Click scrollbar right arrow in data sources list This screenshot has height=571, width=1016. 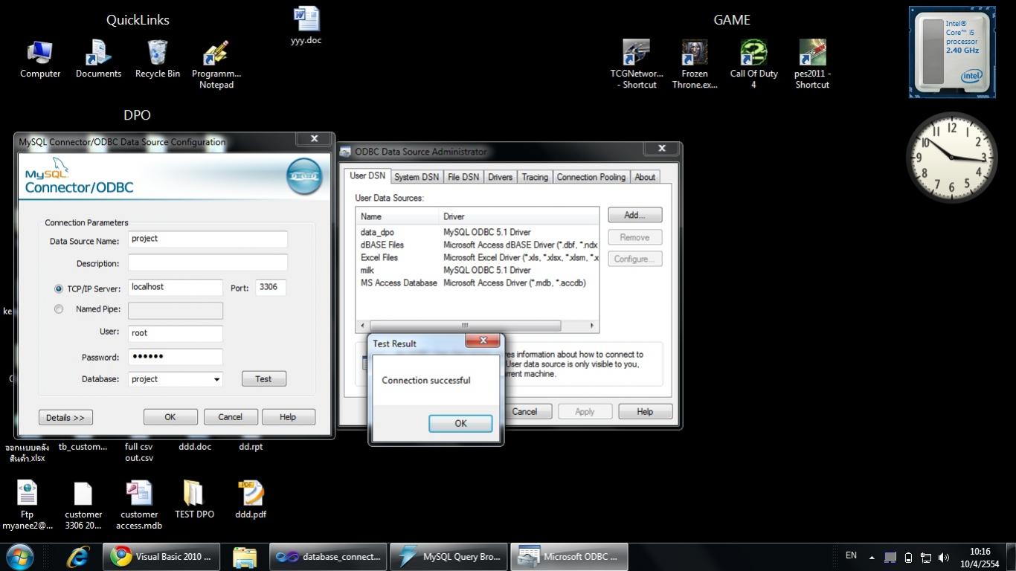[592, 326]
